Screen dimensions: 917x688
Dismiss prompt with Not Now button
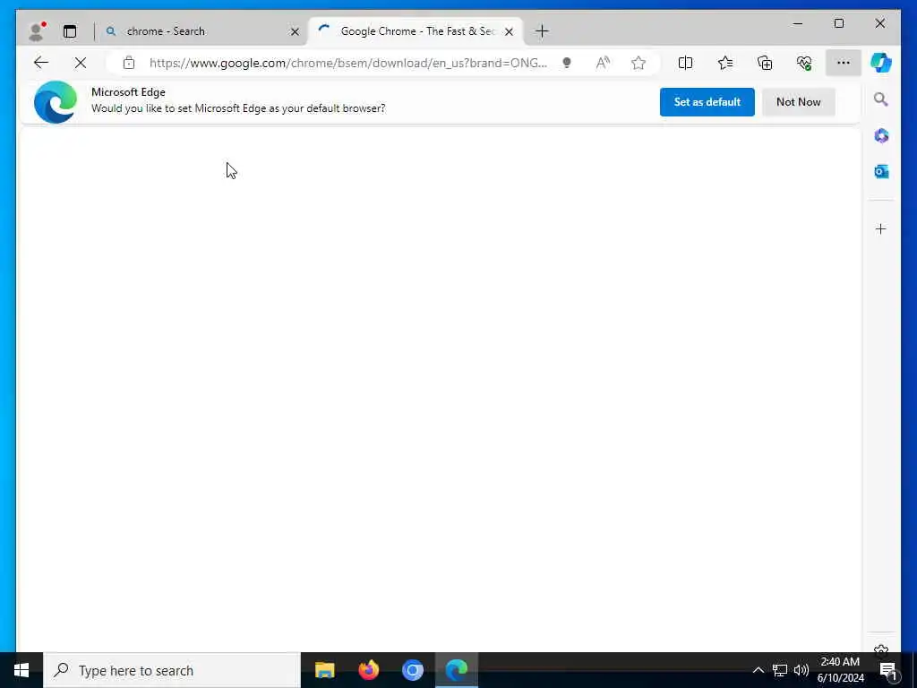[x=798, y=102]
